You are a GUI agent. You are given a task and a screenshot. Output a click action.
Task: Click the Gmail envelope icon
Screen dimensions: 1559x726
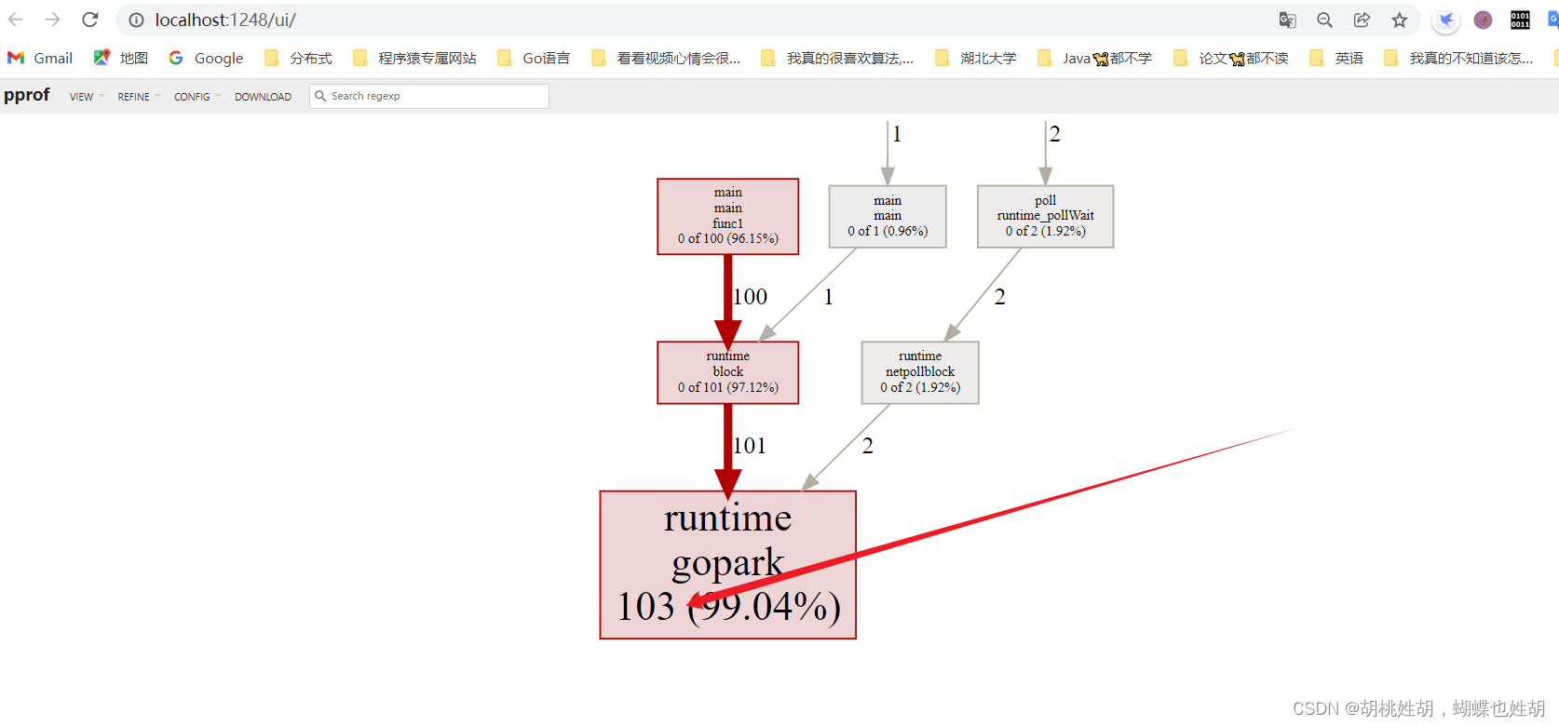[x=16, y=58]
